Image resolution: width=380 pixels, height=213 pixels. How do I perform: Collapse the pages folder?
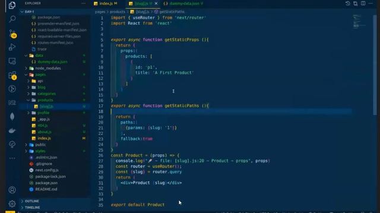click(x=40, y=75)
